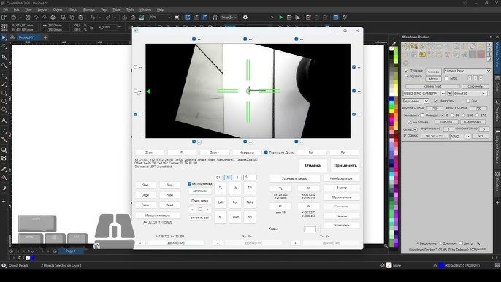Image resolution: width=501 pixels, height=282 pixels.
Task: Click the step value input field
Action: click(250, 177)
